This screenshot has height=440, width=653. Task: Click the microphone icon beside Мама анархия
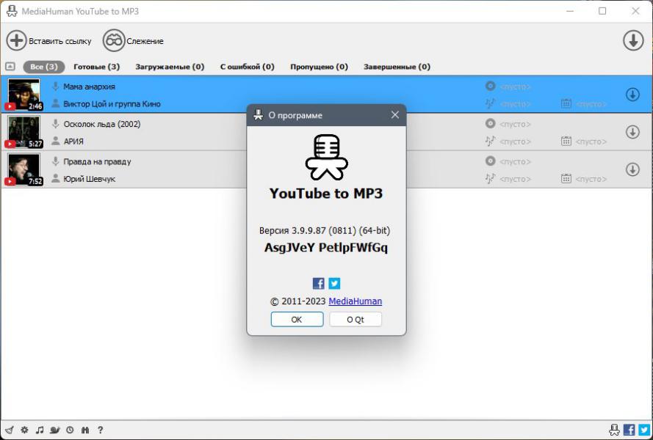tap(55, 86)
